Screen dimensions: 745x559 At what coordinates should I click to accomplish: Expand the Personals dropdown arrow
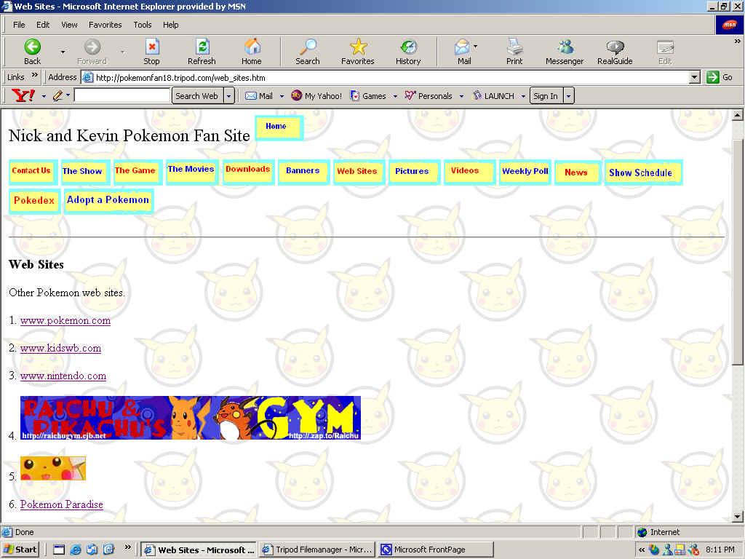point(461,96)
